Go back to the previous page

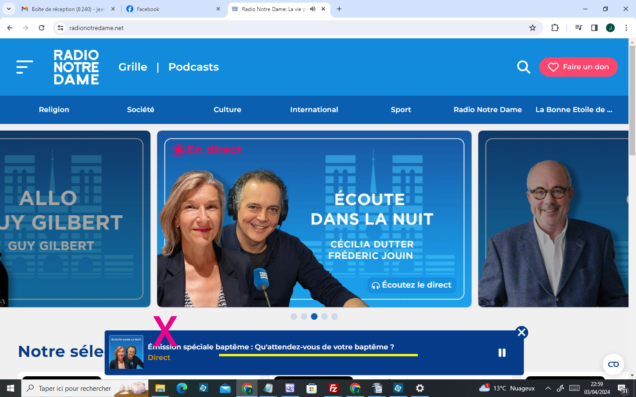(10, 28)
